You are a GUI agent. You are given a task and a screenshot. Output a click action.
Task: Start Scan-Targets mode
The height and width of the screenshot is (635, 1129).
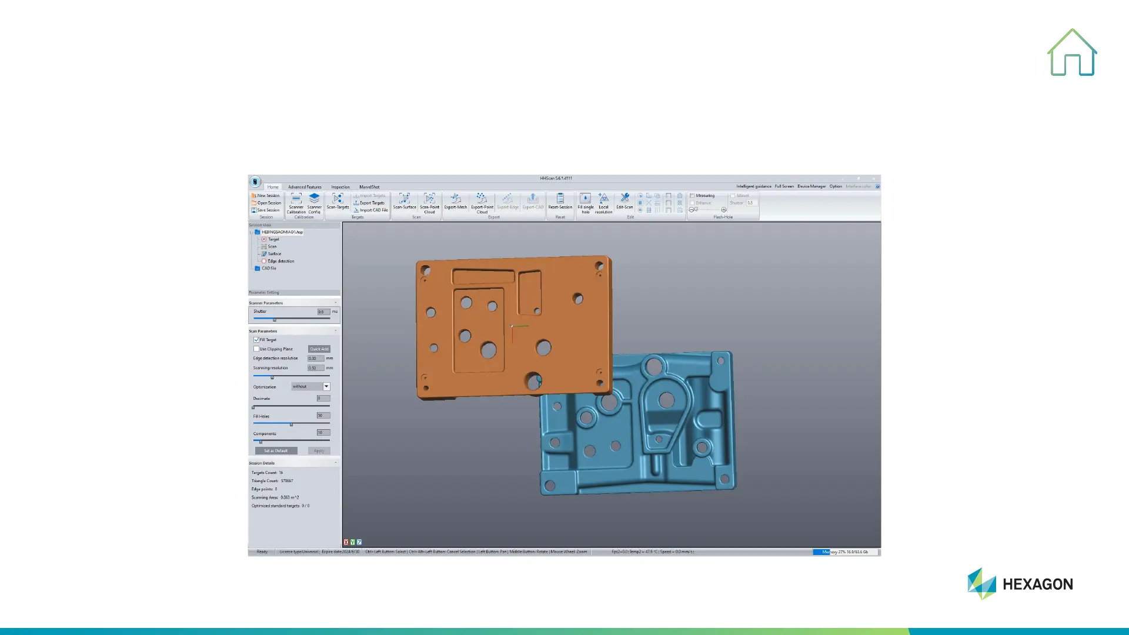click(x=338, y=199)
